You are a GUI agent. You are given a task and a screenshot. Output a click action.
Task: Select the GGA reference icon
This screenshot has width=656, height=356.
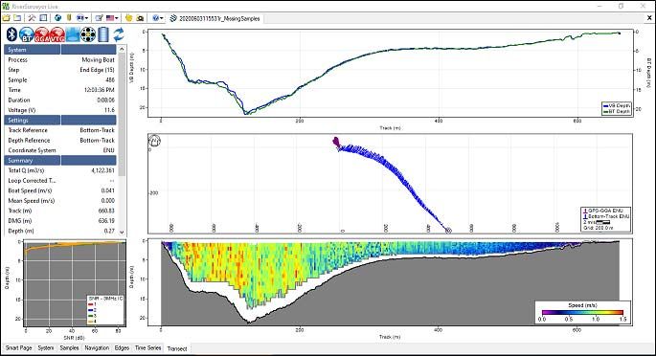(x=42, y=34)
